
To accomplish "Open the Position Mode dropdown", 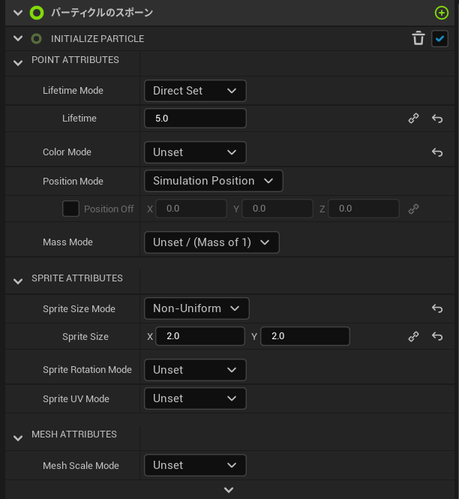I will click(x=214, y=181).
